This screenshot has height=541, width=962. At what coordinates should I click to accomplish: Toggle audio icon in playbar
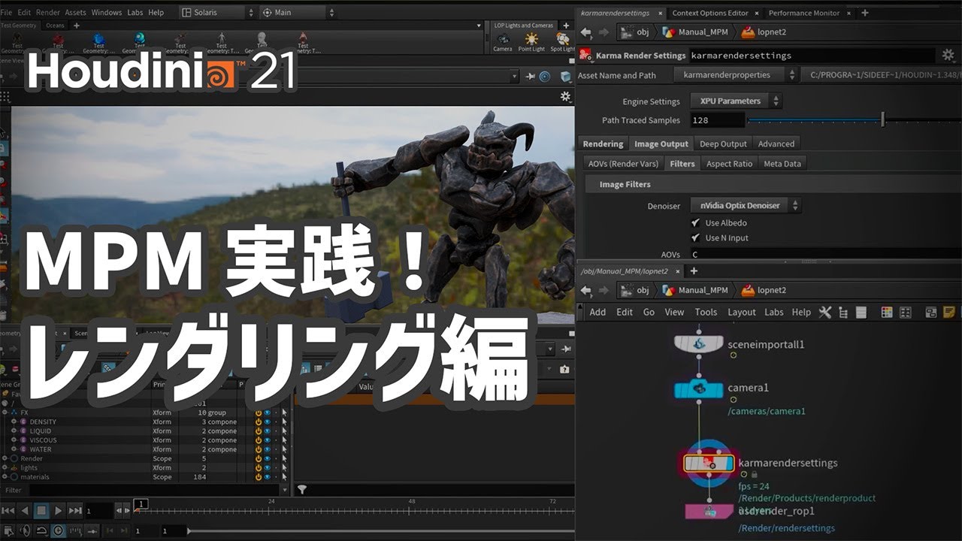click(25, 530)
